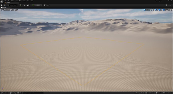The height and width of the screenshot is (94, 173).
Task: Open the Settings dropdown
Action: coord(169,5)
